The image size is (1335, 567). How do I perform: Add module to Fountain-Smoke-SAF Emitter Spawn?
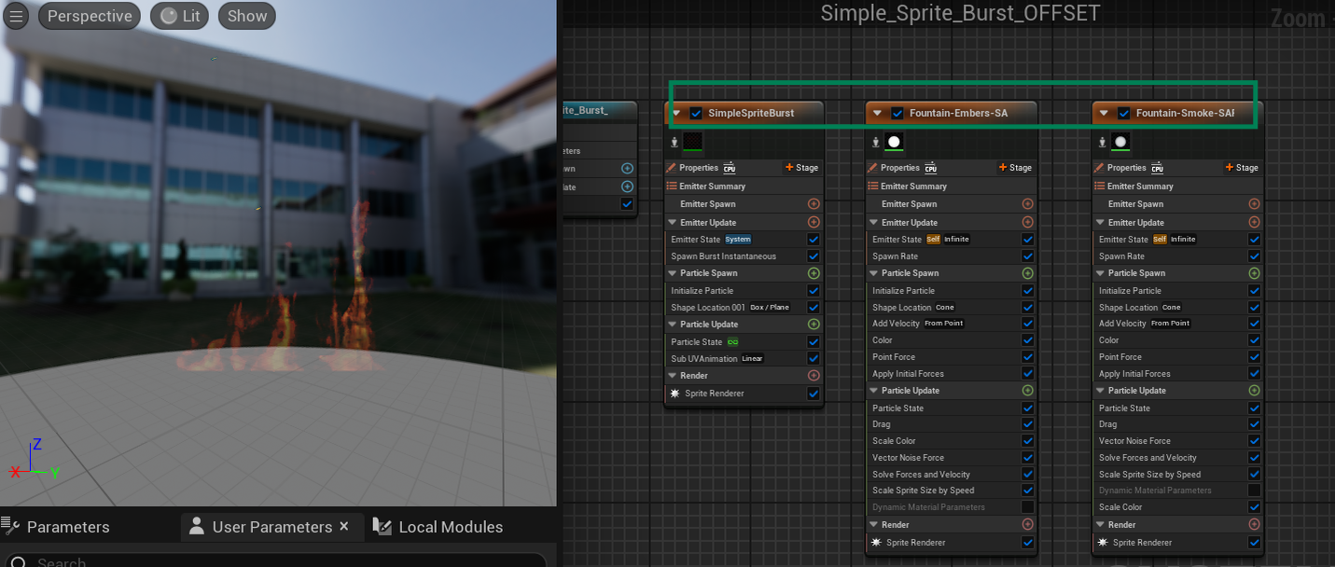[x=1254, y=203]
